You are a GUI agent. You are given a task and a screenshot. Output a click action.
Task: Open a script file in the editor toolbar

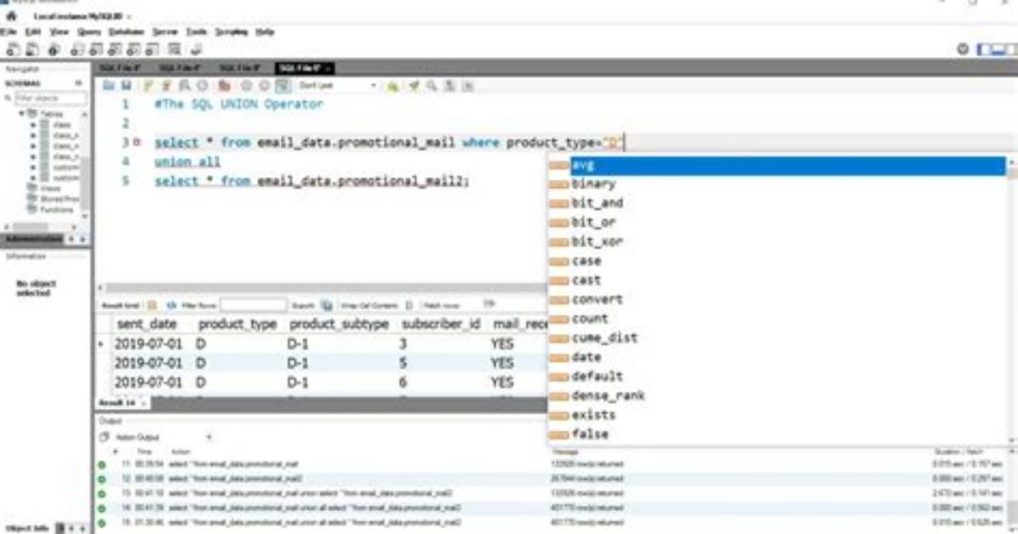(x=108, y=86)
